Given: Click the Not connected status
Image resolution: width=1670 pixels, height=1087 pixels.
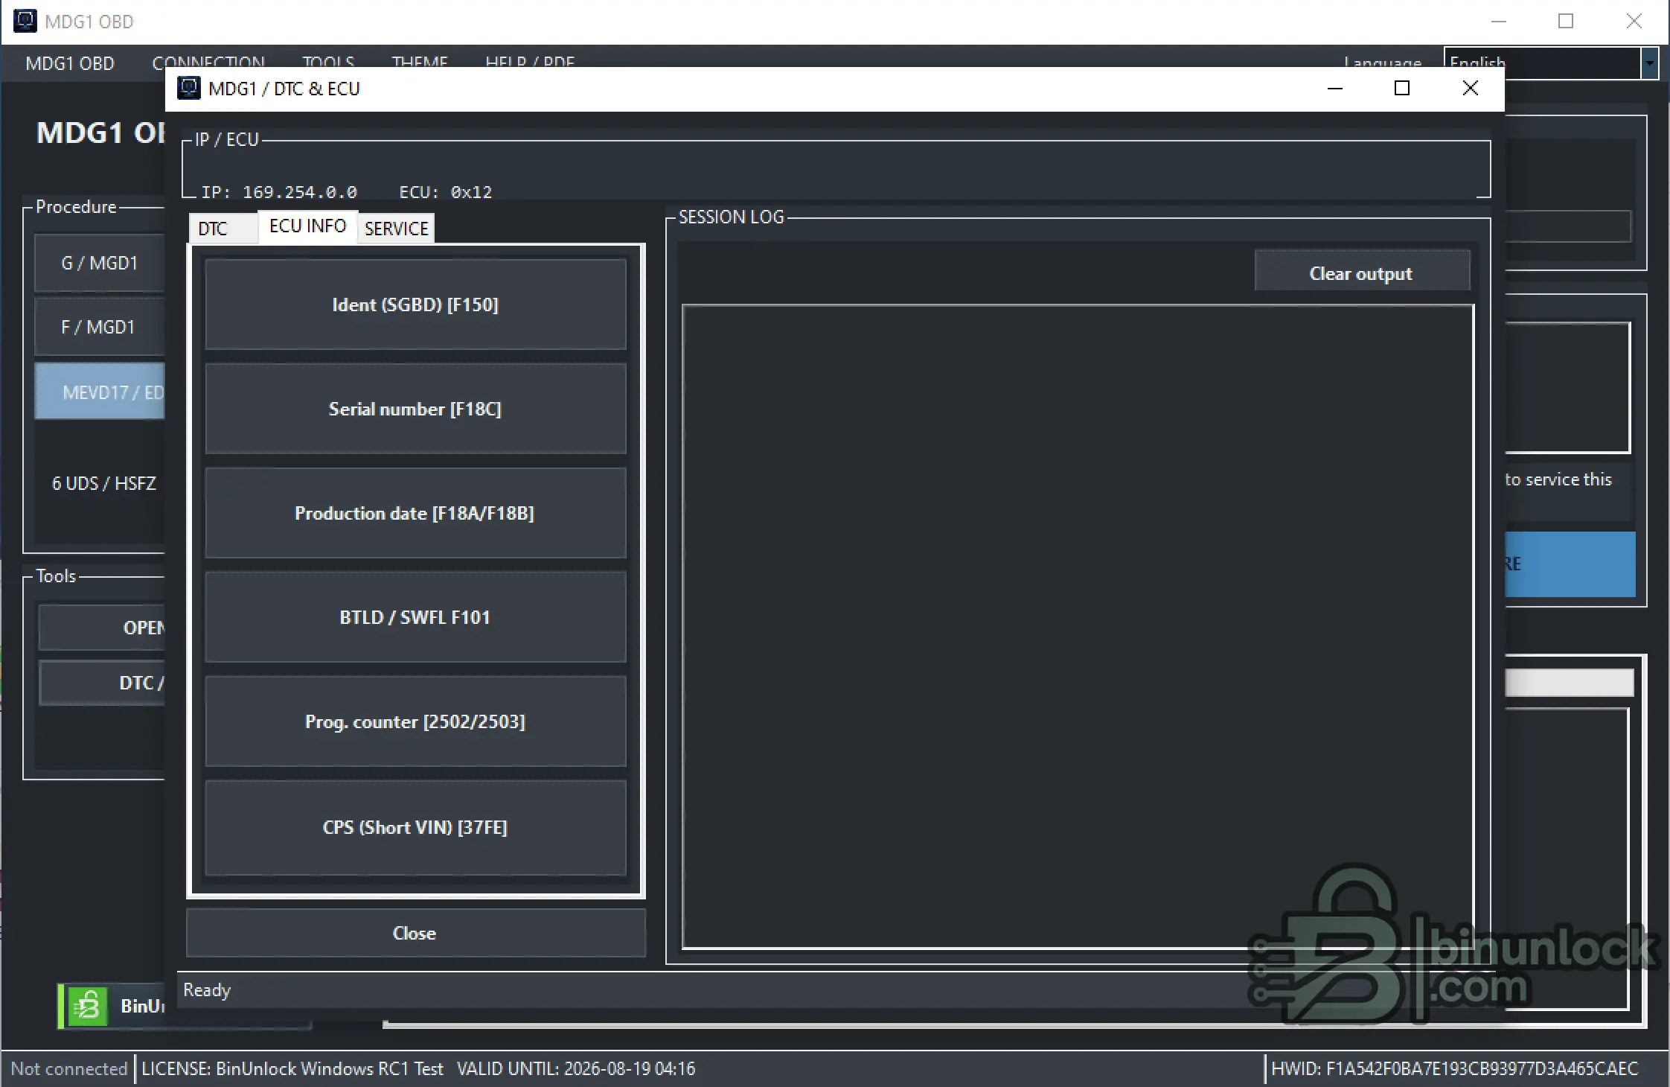Looking at the screenshot, I should click(69, 1068).
